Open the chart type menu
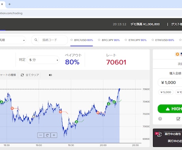 [8, 75]
